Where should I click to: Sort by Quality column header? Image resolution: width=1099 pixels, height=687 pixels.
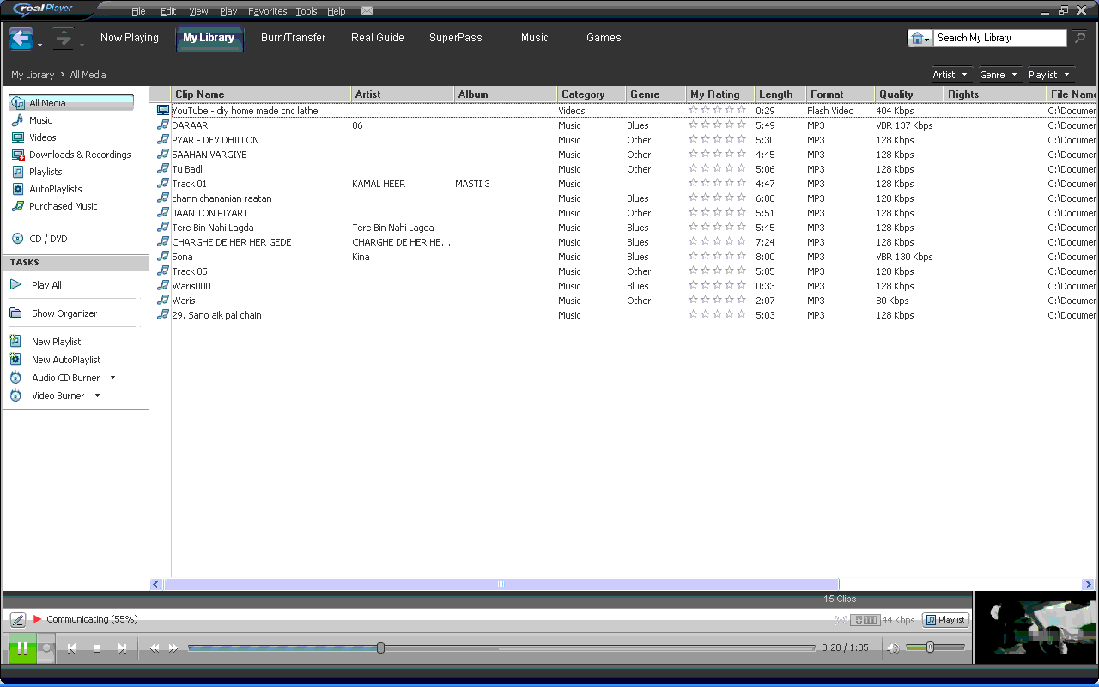[x=909, y=94]
